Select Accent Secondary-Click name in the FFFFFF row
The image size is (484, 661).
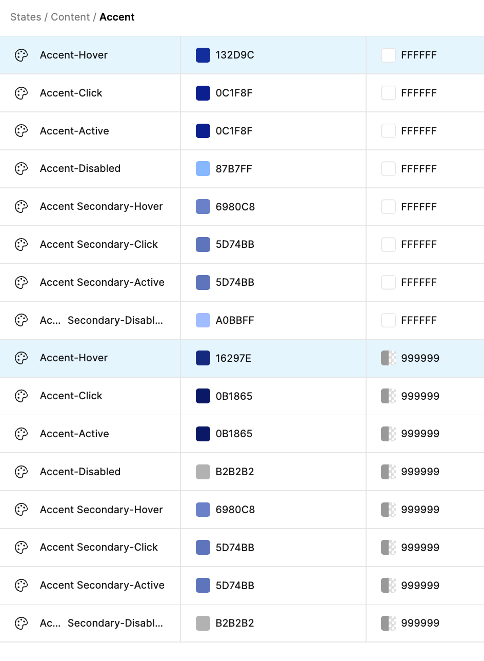pos(99,244)
